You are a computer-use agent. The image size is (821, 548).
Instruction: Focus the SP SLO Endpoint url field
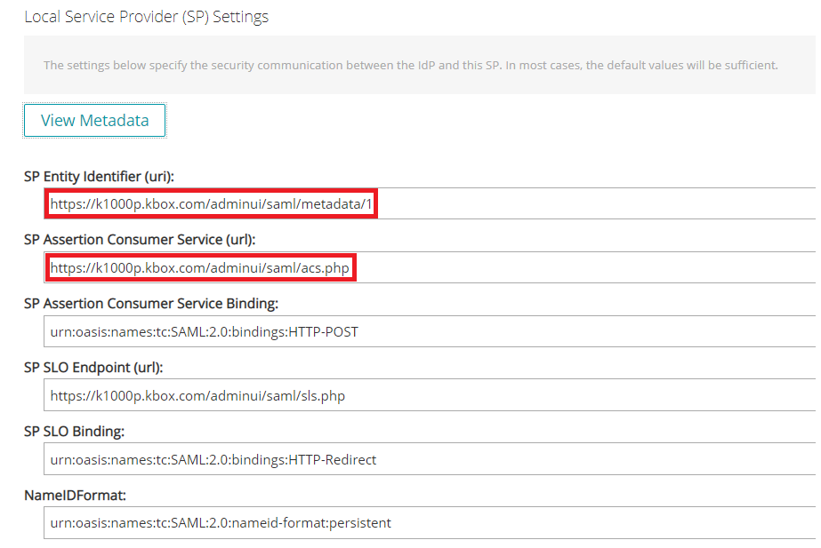(430, 395)
